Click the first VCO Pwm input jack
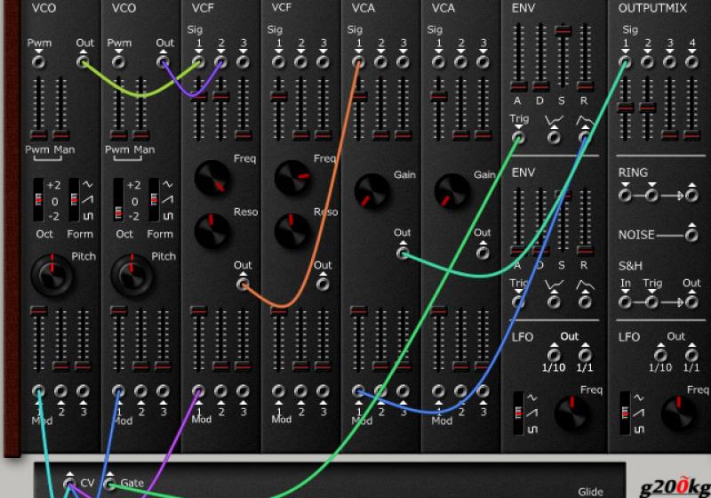Image resolution: width=711 pixels, height=498 pixels. [x=39, y=61]
